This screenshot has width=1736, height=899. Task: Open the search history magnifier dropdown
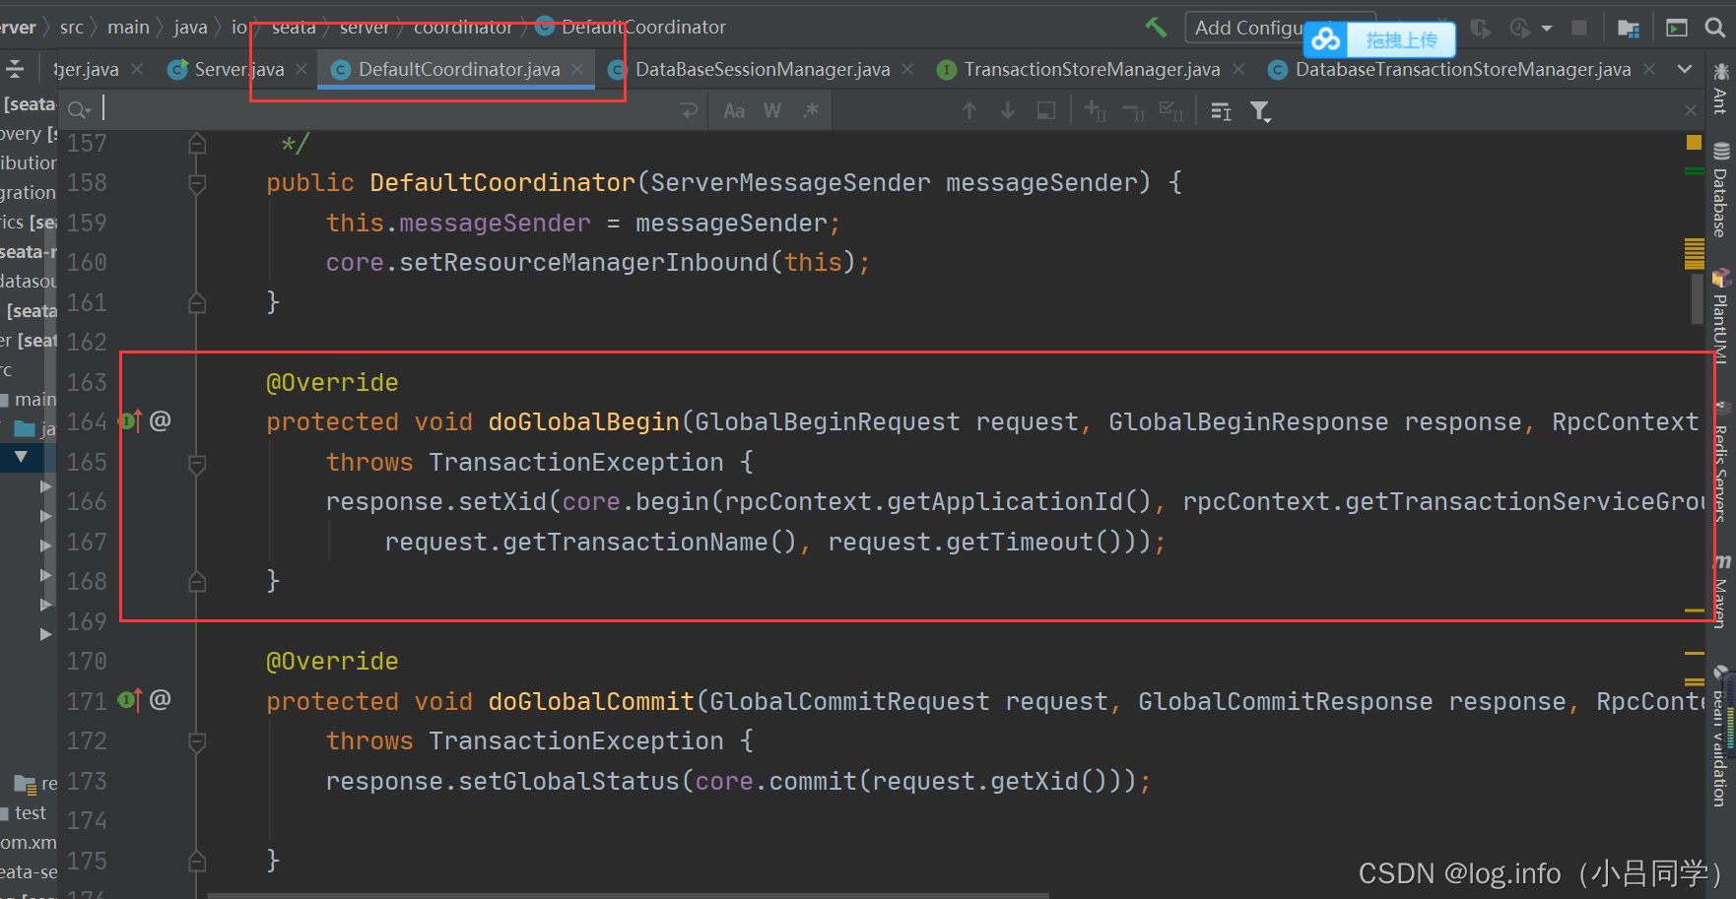80,110
